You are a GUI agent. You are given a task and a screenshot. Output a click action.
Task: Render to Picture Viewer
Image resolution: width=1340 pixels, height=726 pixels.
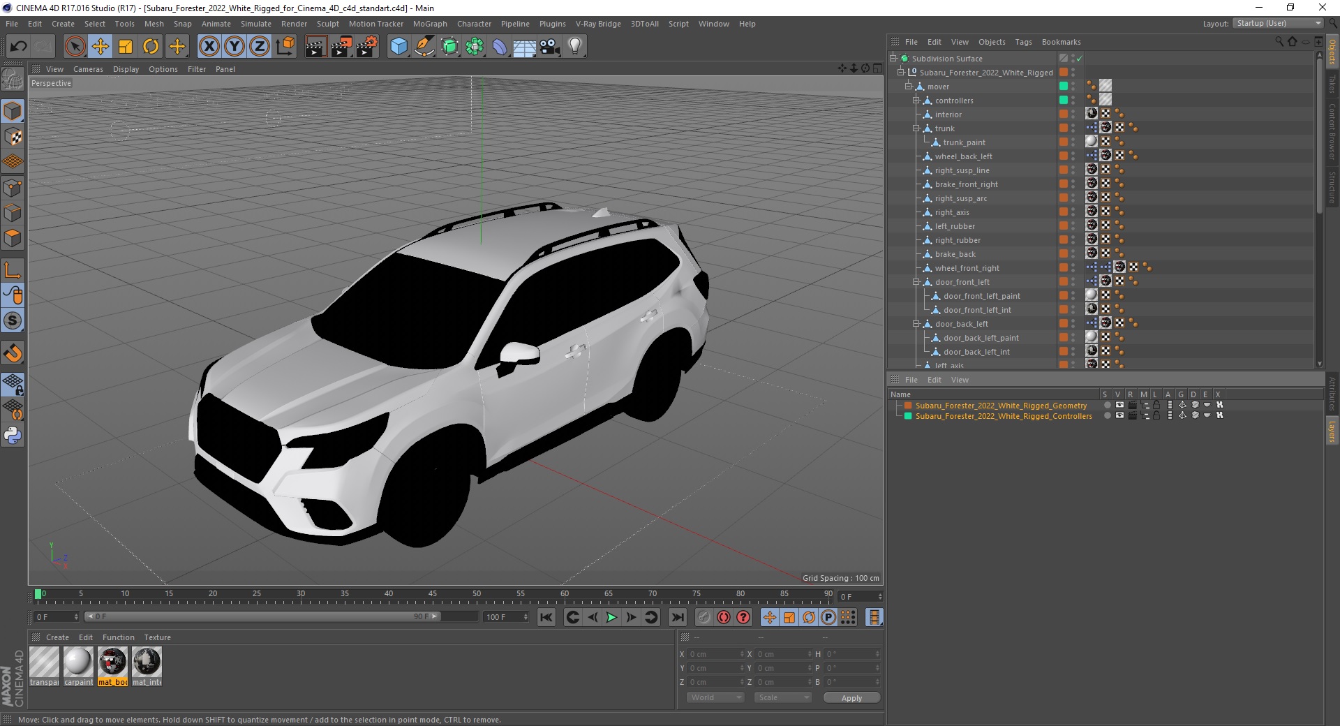tap(341, 47)
